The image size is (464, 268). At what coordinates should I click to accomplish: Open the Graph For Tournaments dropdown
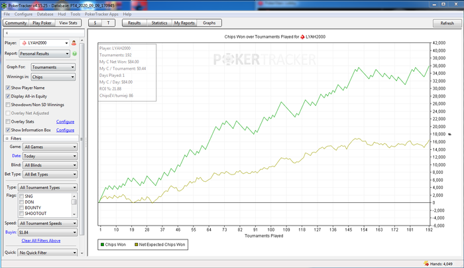click(53, 67)
